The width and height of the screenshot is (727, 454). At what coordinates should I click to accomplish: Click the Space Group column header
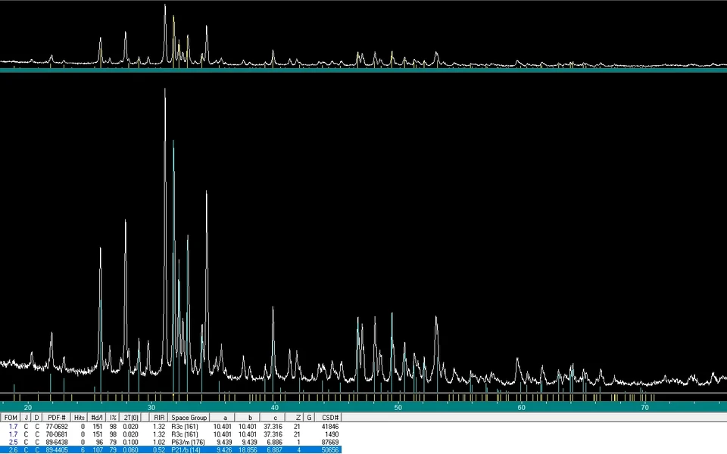coord(189,418)
